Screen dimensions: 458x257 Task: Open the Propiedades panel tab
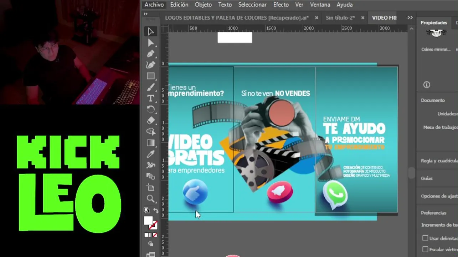[x=434, y=22]
